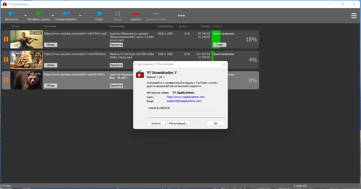The height and width of the screenshot is (189, 361).
Task: Click Просмотр button for the violin video
Action: (116, 45)
